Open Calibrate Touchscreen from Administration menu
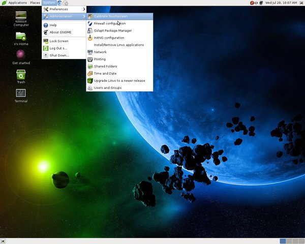This screenshot has width=305, height=244. click(x=119, y=16)
